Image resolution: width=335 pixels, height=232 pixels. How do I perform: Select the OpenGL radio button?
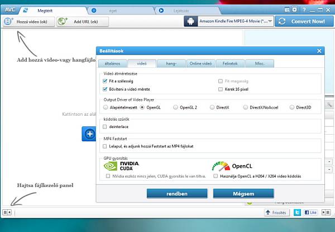point(142,107)
